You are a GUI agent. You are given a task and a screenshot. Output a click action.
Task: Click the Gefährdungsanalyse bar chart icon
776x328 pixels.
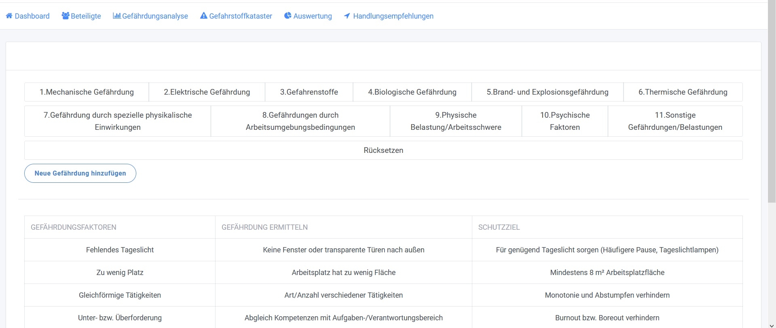pyautogui.click(x=116, y=16)
